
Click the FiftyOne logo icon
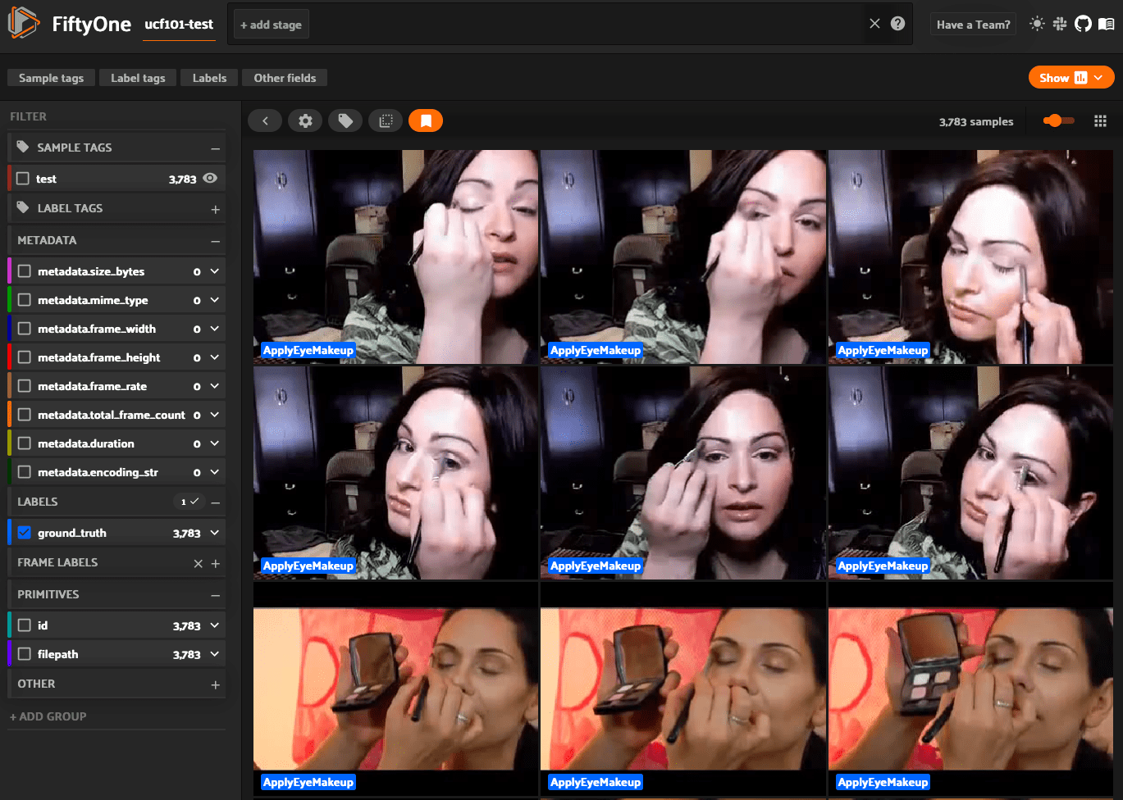[x=24, y=24]
